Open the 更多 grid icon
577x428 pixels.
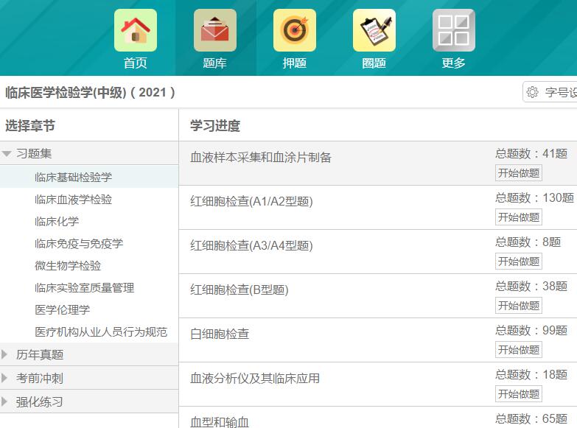coord(454,30)
